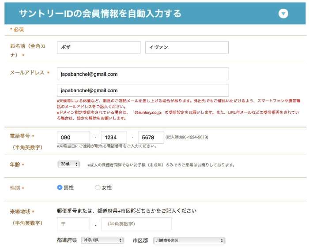
Task: Open the 市区郡 dropdown showing 川崎市多摩区
Action: point(188,240)
